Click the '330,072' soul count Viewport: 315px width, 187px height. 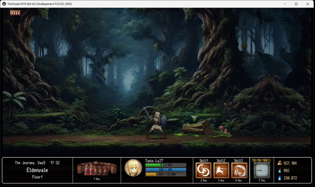290,178
